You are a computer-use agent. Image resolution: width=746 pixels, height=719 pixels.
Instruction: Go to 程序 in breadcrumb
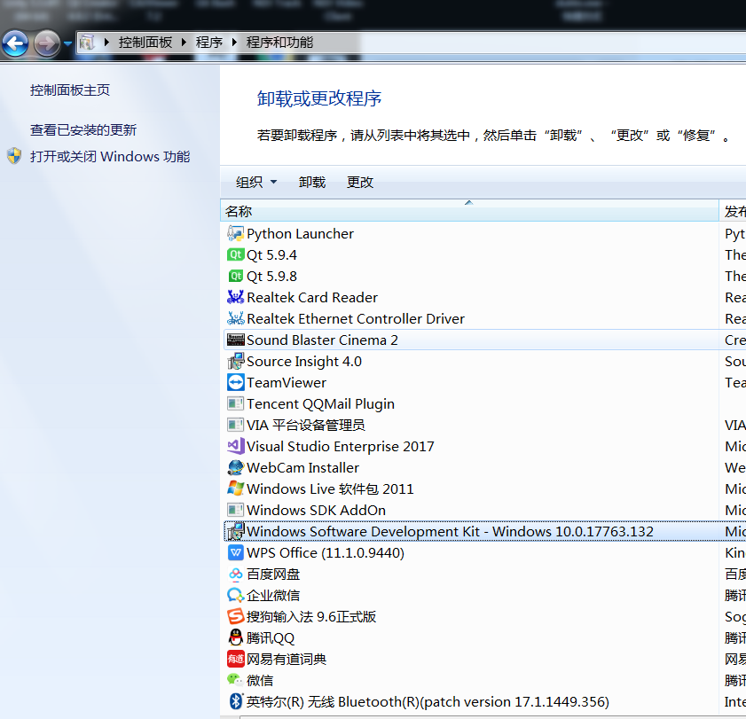pos(208,43)
